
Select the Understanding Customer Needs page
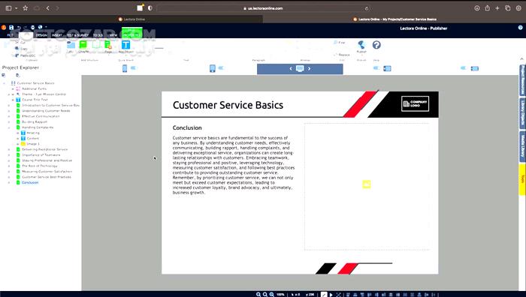(46, 111)
